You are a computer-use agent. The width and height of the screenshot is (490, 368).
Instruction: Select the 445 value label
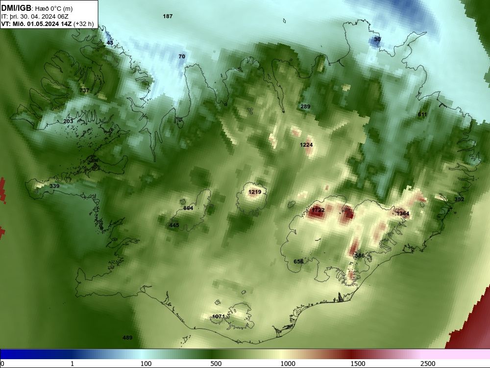tap(174, 225)
